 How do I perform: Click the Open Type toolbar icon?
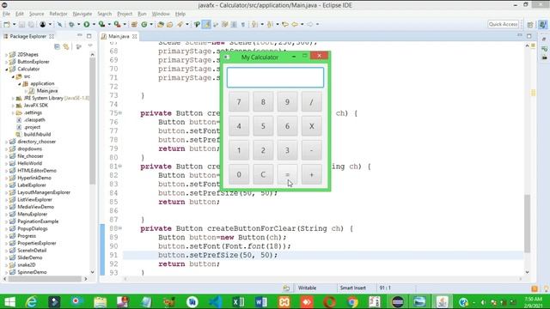[161, 24]
